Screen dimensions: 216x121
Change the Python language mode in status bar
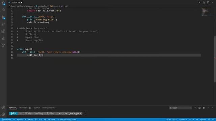coord(203,120)
